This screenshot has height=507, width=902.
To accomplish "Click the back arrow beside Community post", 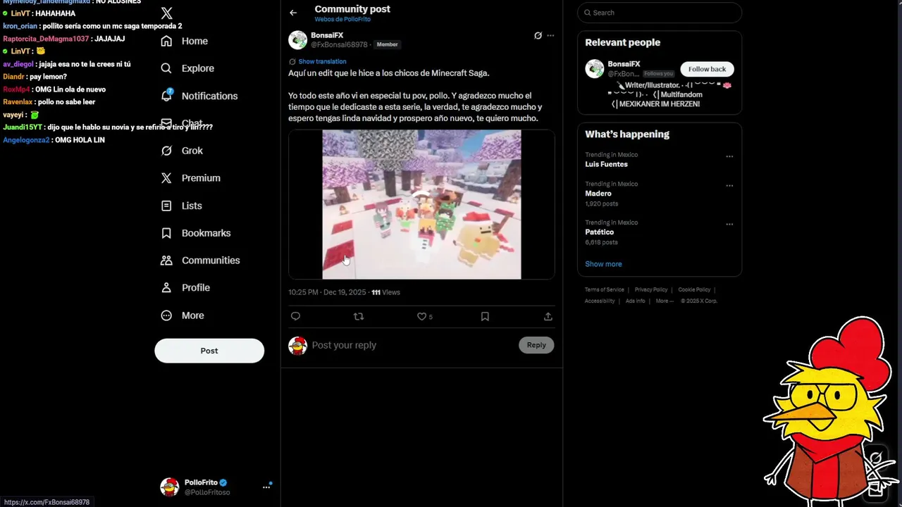I will [293, 13].
